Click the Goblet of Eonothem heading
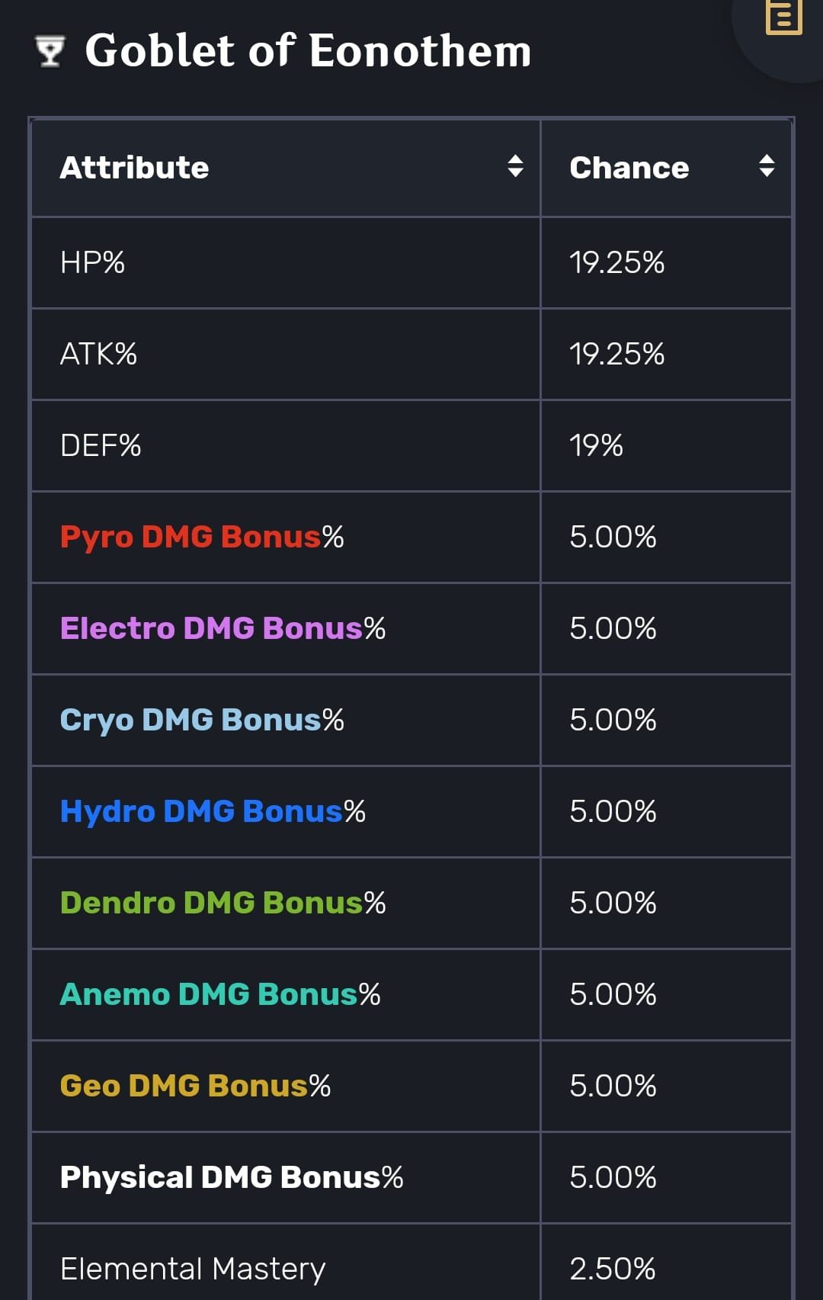 308,51
